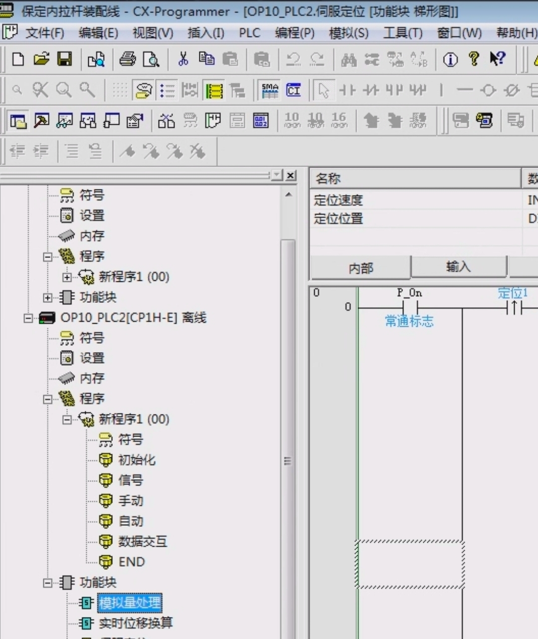Collapse the OP10_PLC2 PLC node

28,318
